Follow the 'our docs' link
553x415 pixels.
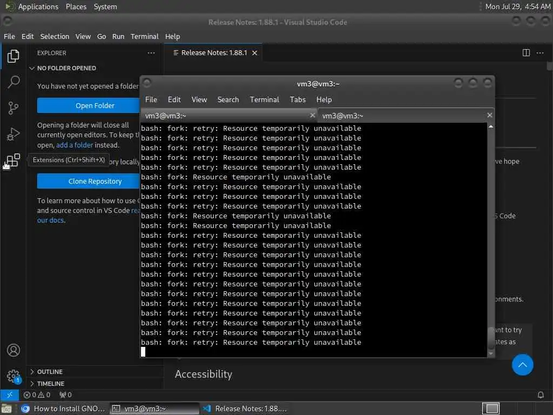[x=51, y=220]
